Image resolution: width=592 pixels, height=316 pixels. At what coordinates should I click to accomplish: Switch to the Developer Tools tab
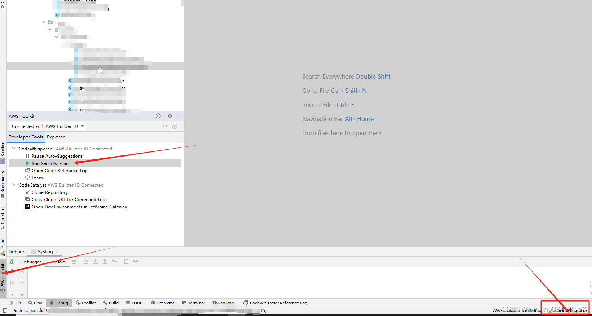click(x=26, y=137)
